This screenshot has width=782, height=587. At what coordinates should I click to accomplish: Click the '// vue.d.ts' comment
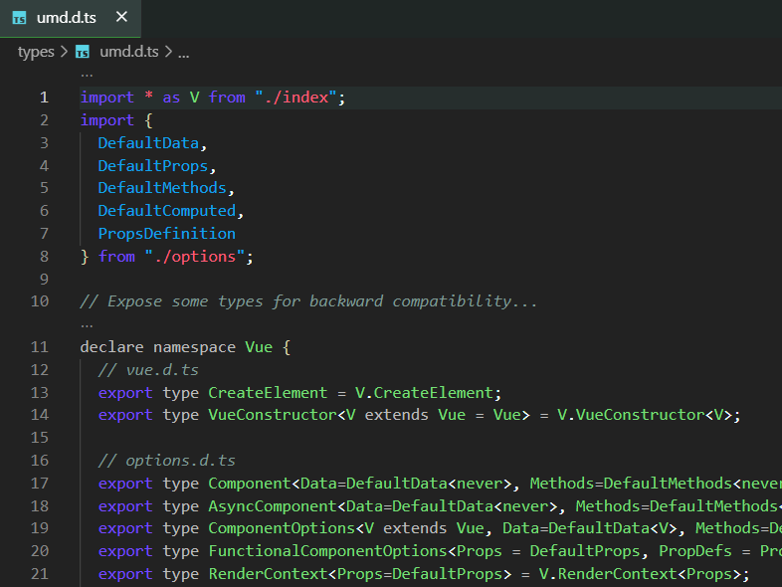148,370
